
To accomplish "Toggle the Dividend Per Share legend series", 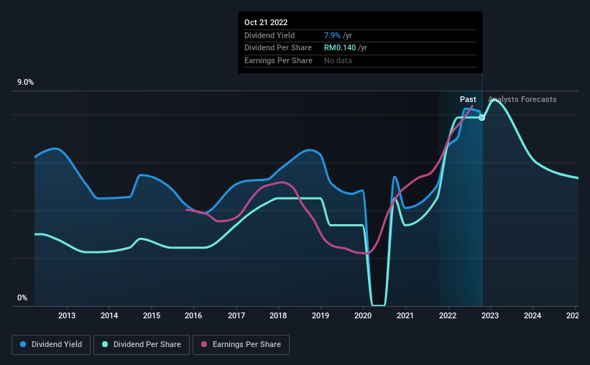I will pyautogui.click(x=142, y=345).
